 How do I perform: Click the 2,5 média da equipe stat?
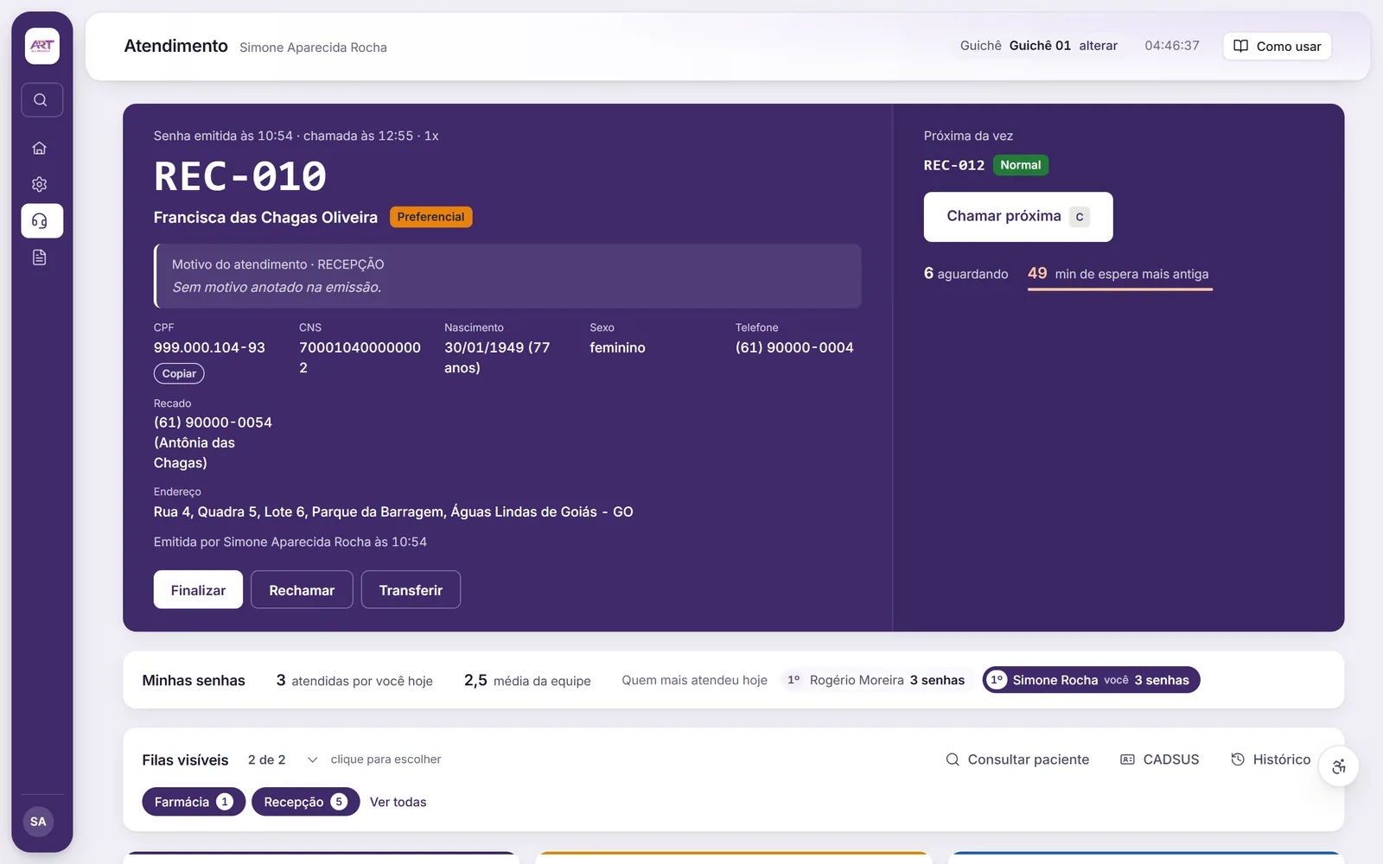coord(527,680)
